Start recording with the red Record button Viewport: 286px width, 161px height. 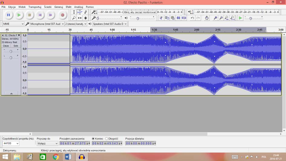[62, 15]
